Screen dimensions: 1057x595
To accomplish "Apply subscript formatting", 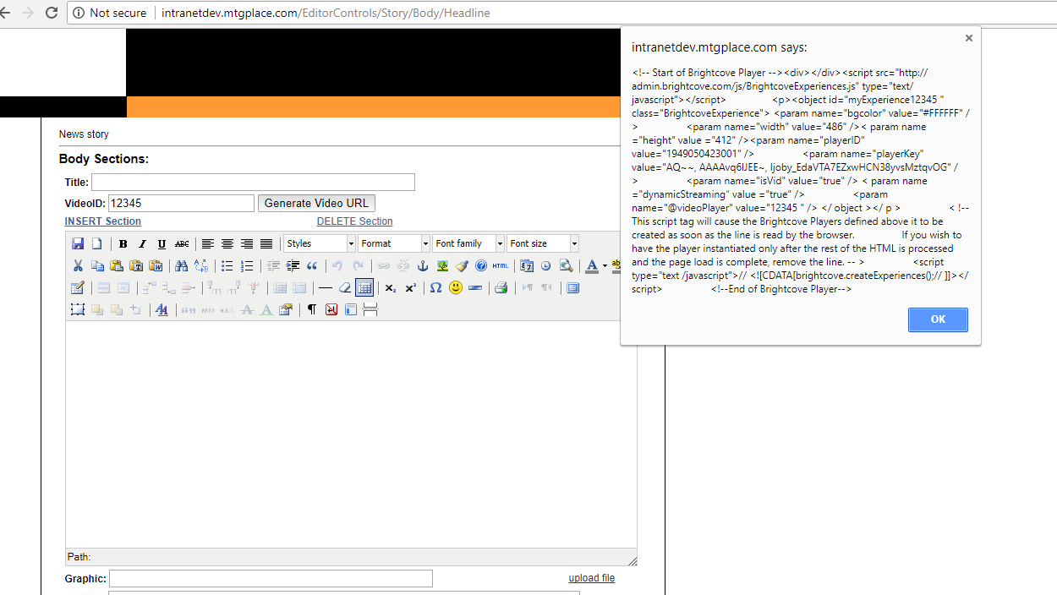I will pos(390,287).
